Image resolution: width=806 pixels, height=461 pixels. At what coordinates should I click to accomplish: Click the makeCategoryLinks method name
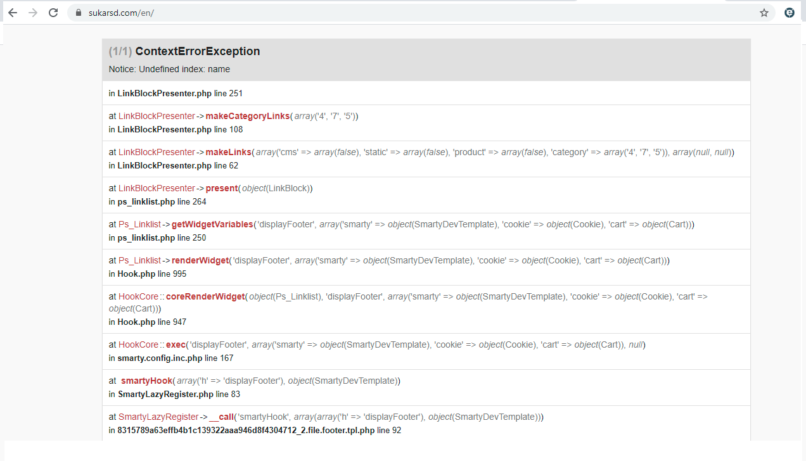248,116
